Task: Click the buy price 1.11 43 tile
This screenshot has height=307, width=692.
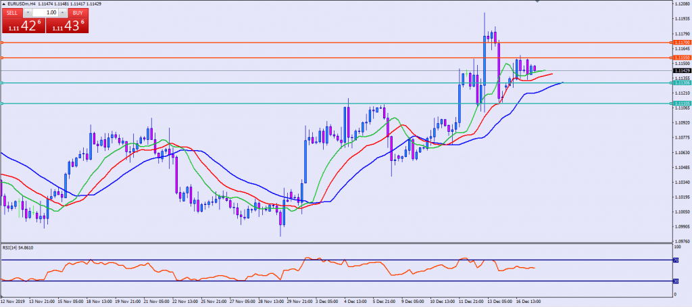Action: pos(67,26)
